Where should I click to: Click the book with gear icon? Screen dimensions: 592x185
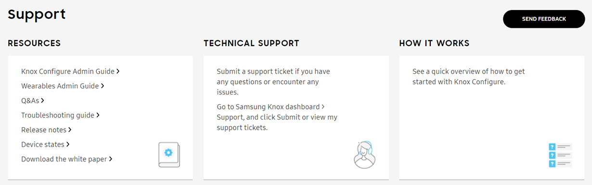(x=169, y=155)
